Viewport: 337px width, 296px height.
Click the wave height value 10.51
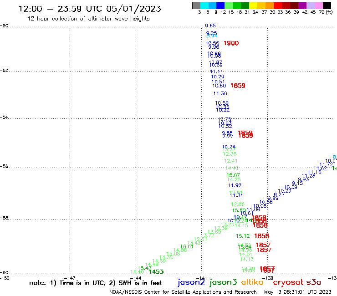(x=218, y=82)
